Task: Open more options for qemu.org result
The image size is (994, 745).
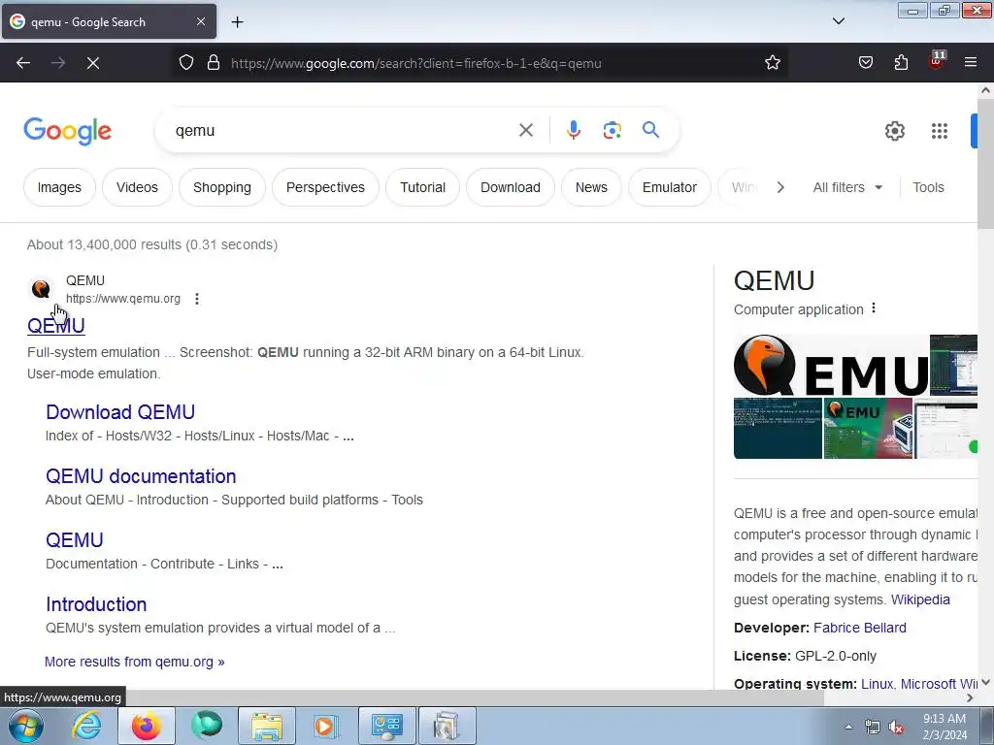Action: 197,299
